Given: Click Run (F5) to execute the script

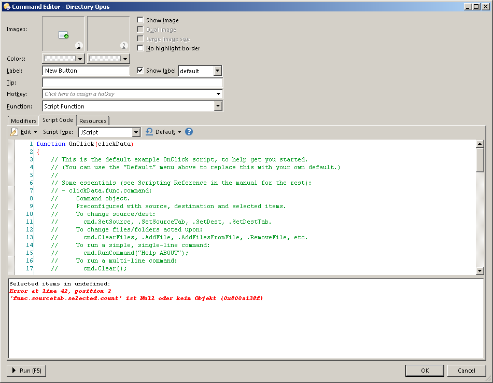Looking at the screenshot, I should [x=26, y=371].
